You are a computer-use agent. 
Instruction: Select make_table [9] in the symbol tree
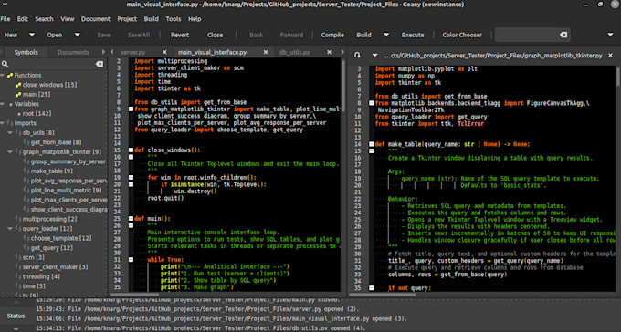(51, 171)
